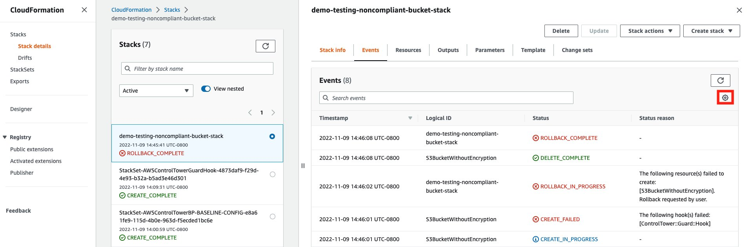Click CREATE_FAILED status text
Image resolution: width=748 pixels, height=247 pixels.
click(x=560, y=219)
